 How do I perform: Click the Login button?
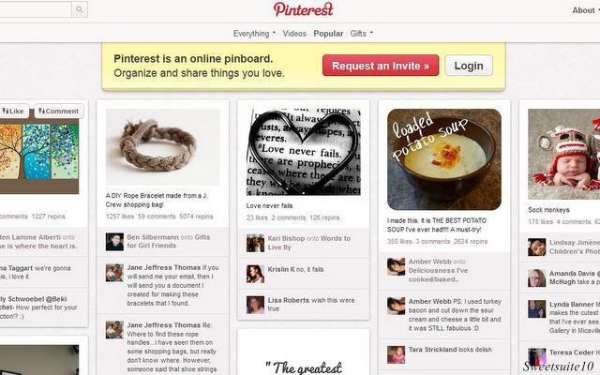coord(469,66)
